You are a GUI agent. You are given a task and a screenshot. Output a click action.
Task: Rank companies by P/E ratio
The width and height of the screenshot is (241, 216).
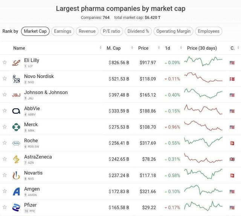(111, 31)
